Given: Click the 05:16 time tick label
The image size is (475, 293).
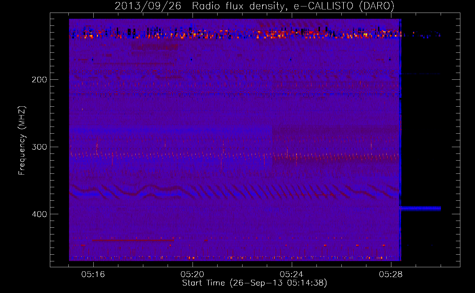Looking at the screenshot, I should [x=93, y=275].
